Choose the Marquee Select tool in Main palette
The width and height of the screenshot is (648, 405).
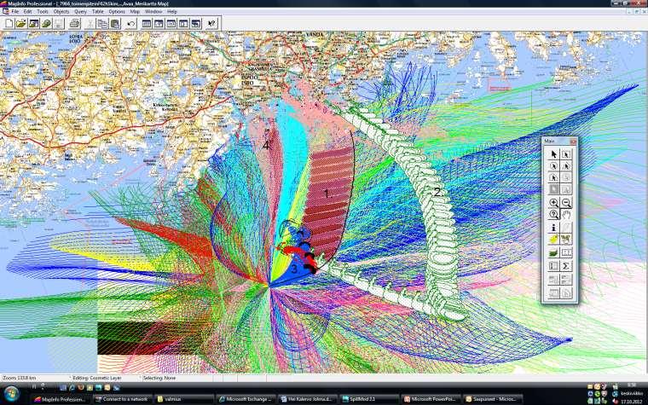566,153
